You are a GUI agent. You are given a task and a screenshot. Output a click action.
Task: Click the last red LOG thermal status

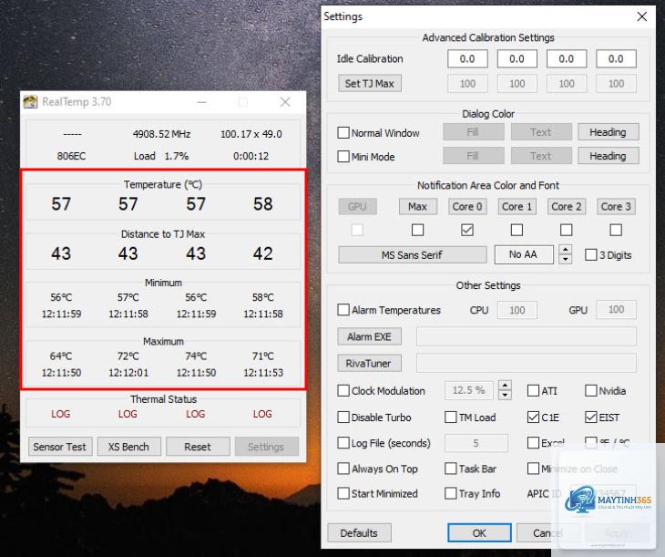[x=262, y=414]
